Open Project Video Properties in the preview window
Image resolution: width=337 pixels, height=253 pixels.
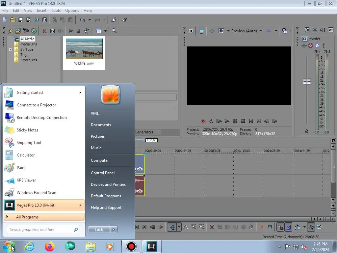[191, 31]
